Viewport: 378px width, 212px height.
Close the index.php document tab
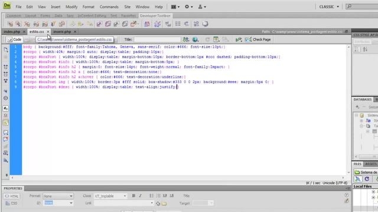pos(24,32)
